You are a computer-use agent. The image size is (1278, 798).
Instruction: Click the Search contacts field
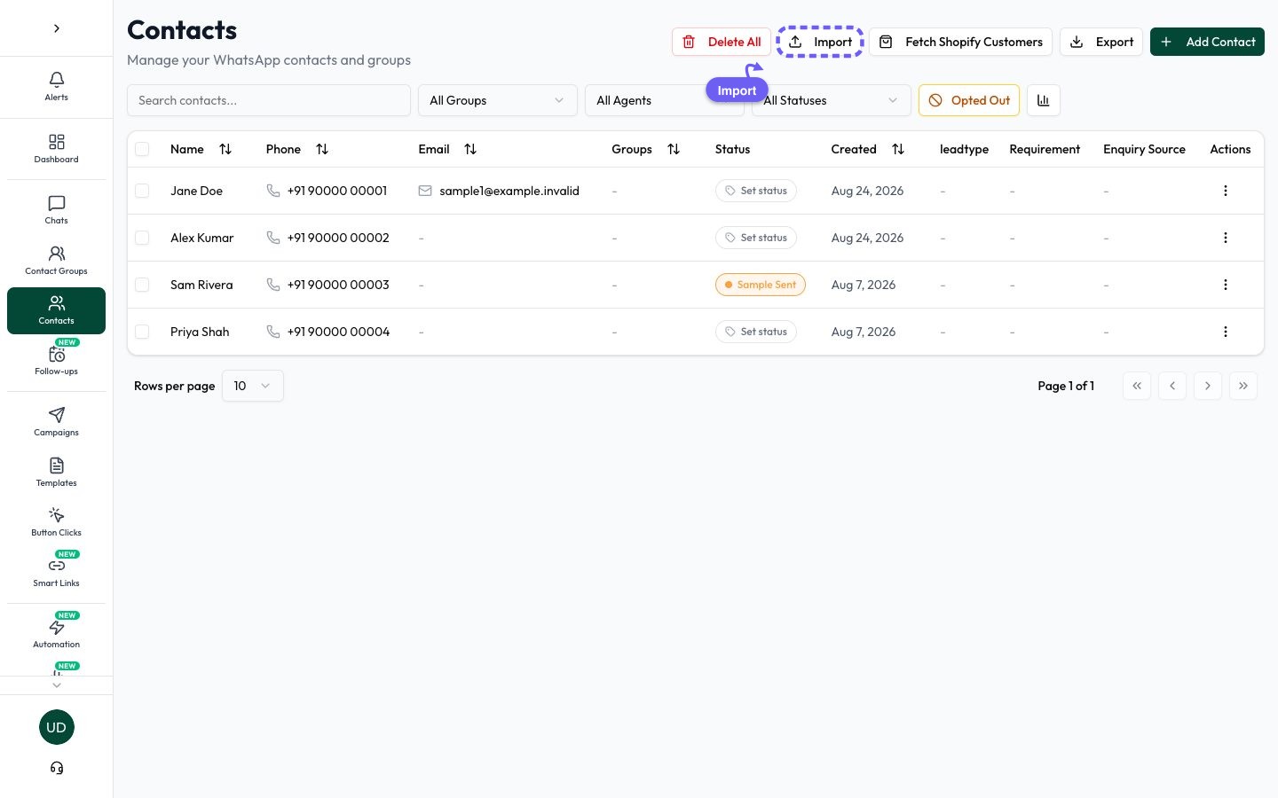pyautogui.click(x=269, y=100)
